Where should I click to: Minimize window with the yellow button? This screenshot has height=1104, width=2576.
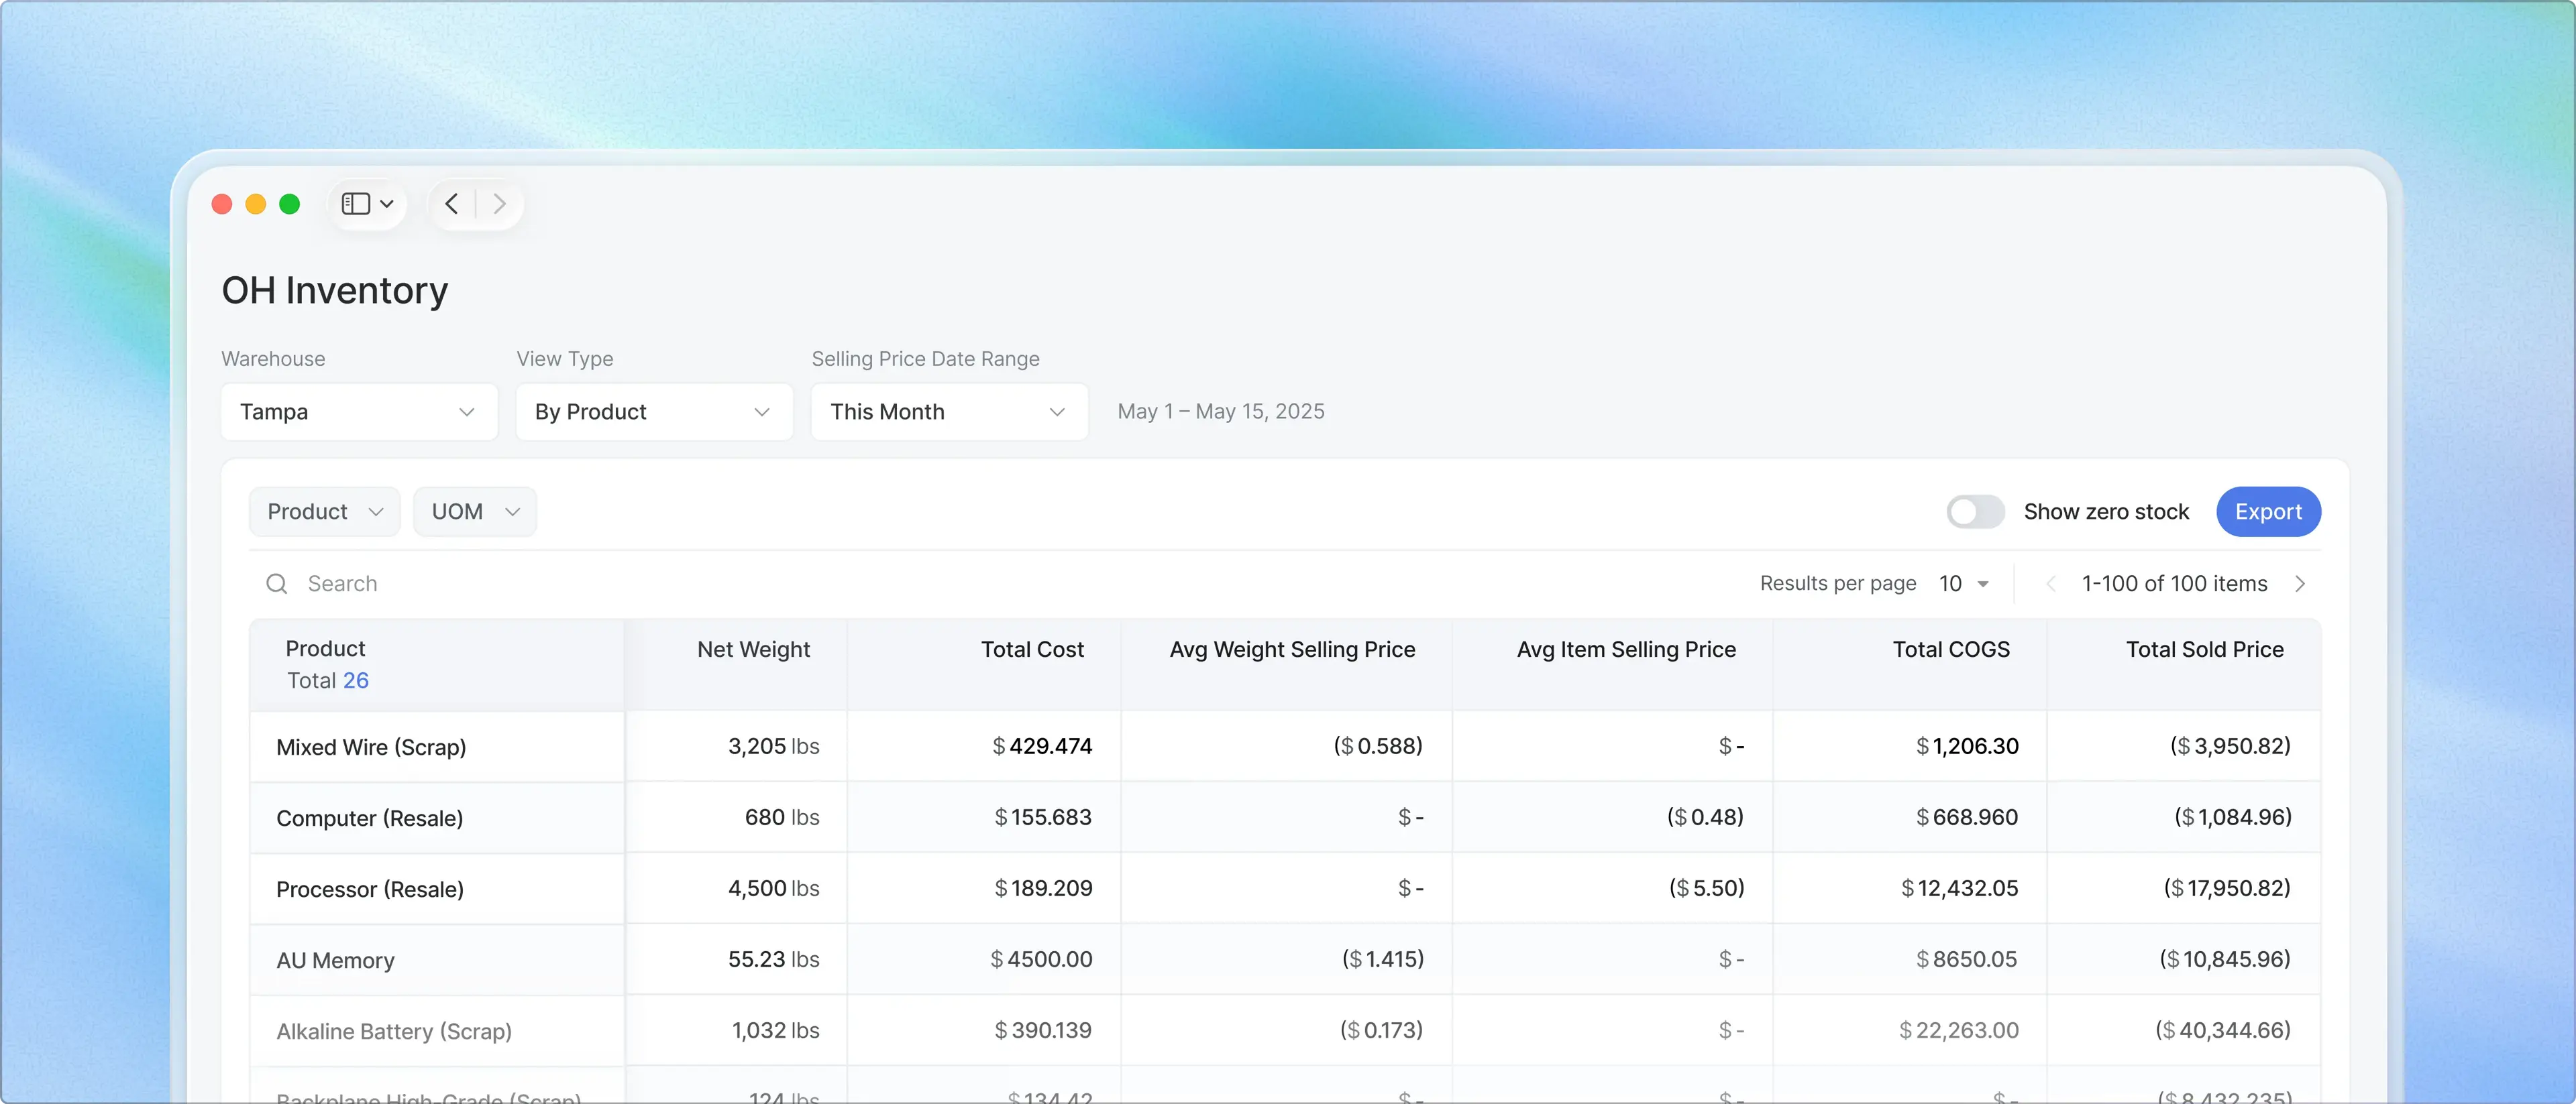(x=256, y=204)
